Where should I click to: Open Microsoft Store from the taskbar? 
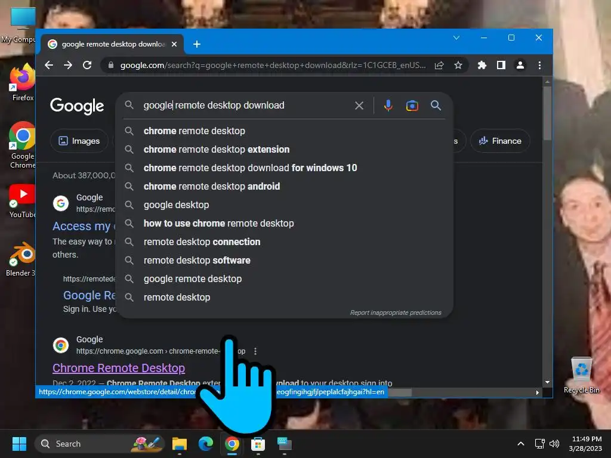[x=258, y=444]
